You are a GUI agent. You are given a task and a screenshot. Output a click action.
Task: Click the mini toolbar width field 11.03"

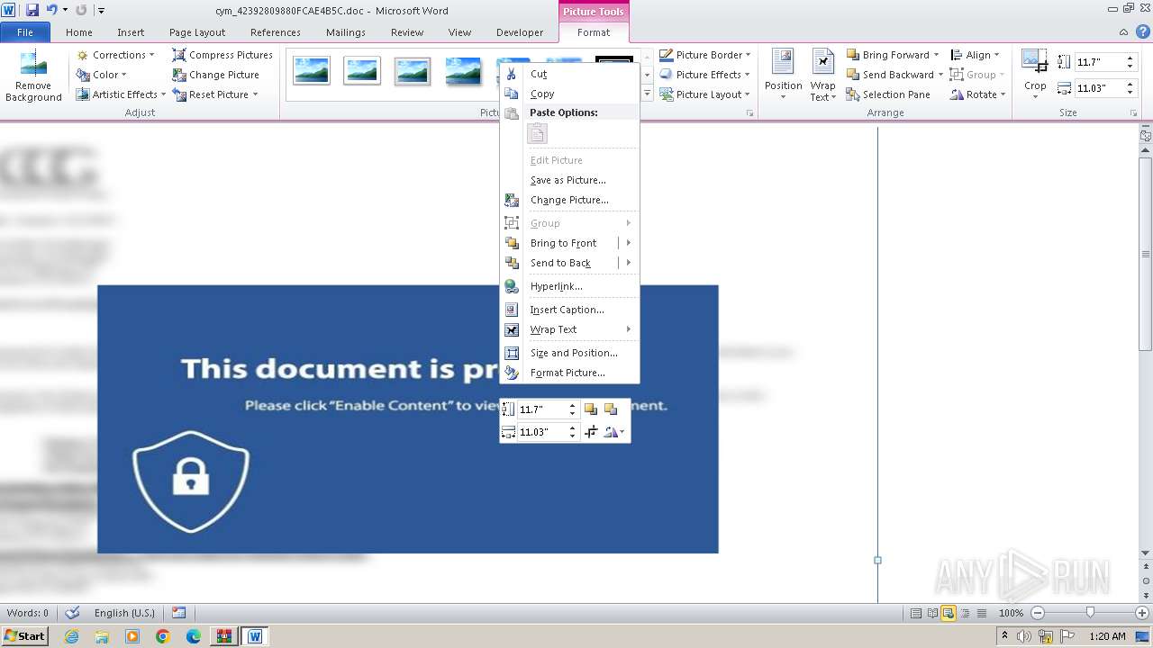[x=541, y=432]
